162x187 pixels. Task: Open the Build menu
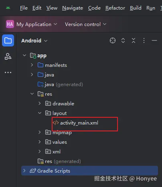[136, 8]
